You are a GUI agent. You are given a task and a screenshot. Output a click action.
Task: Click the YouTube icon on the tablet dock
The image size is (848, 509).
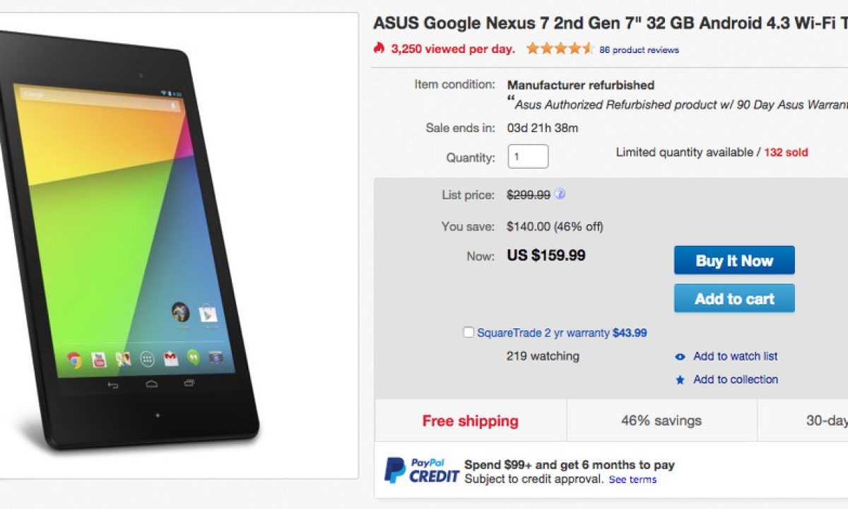tap(99, 360)
